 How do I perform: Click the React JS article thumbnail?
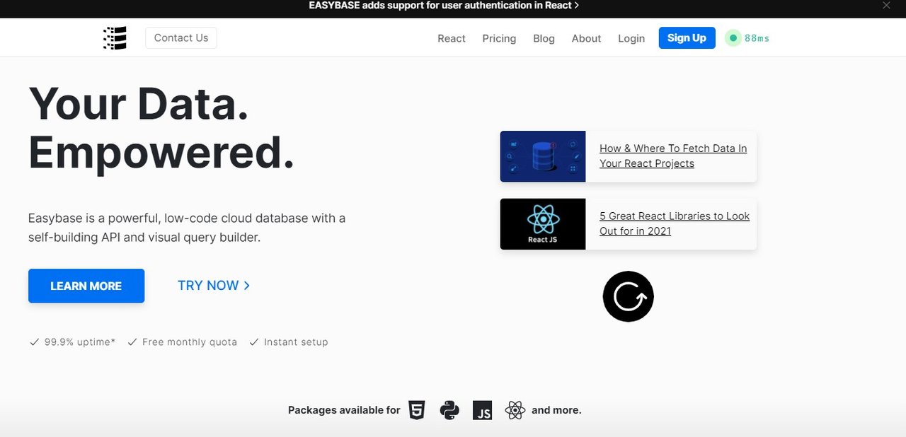point(543,224)
